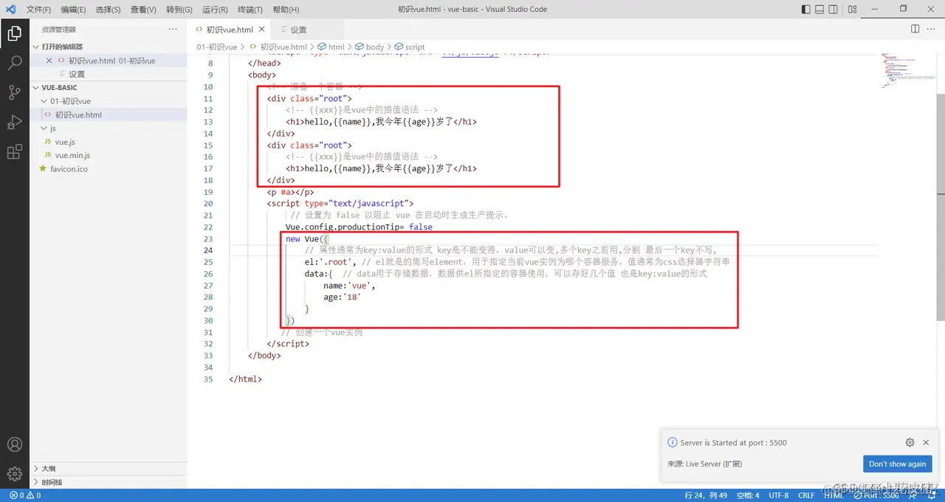This screenshot has width=945, height=502.
Task: Select the 初识vue.html editor tab
Action: 229,30
